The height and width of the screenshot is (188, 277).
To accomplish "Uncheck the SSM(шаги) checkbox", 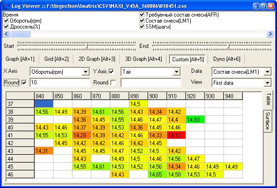I will 142,27.
